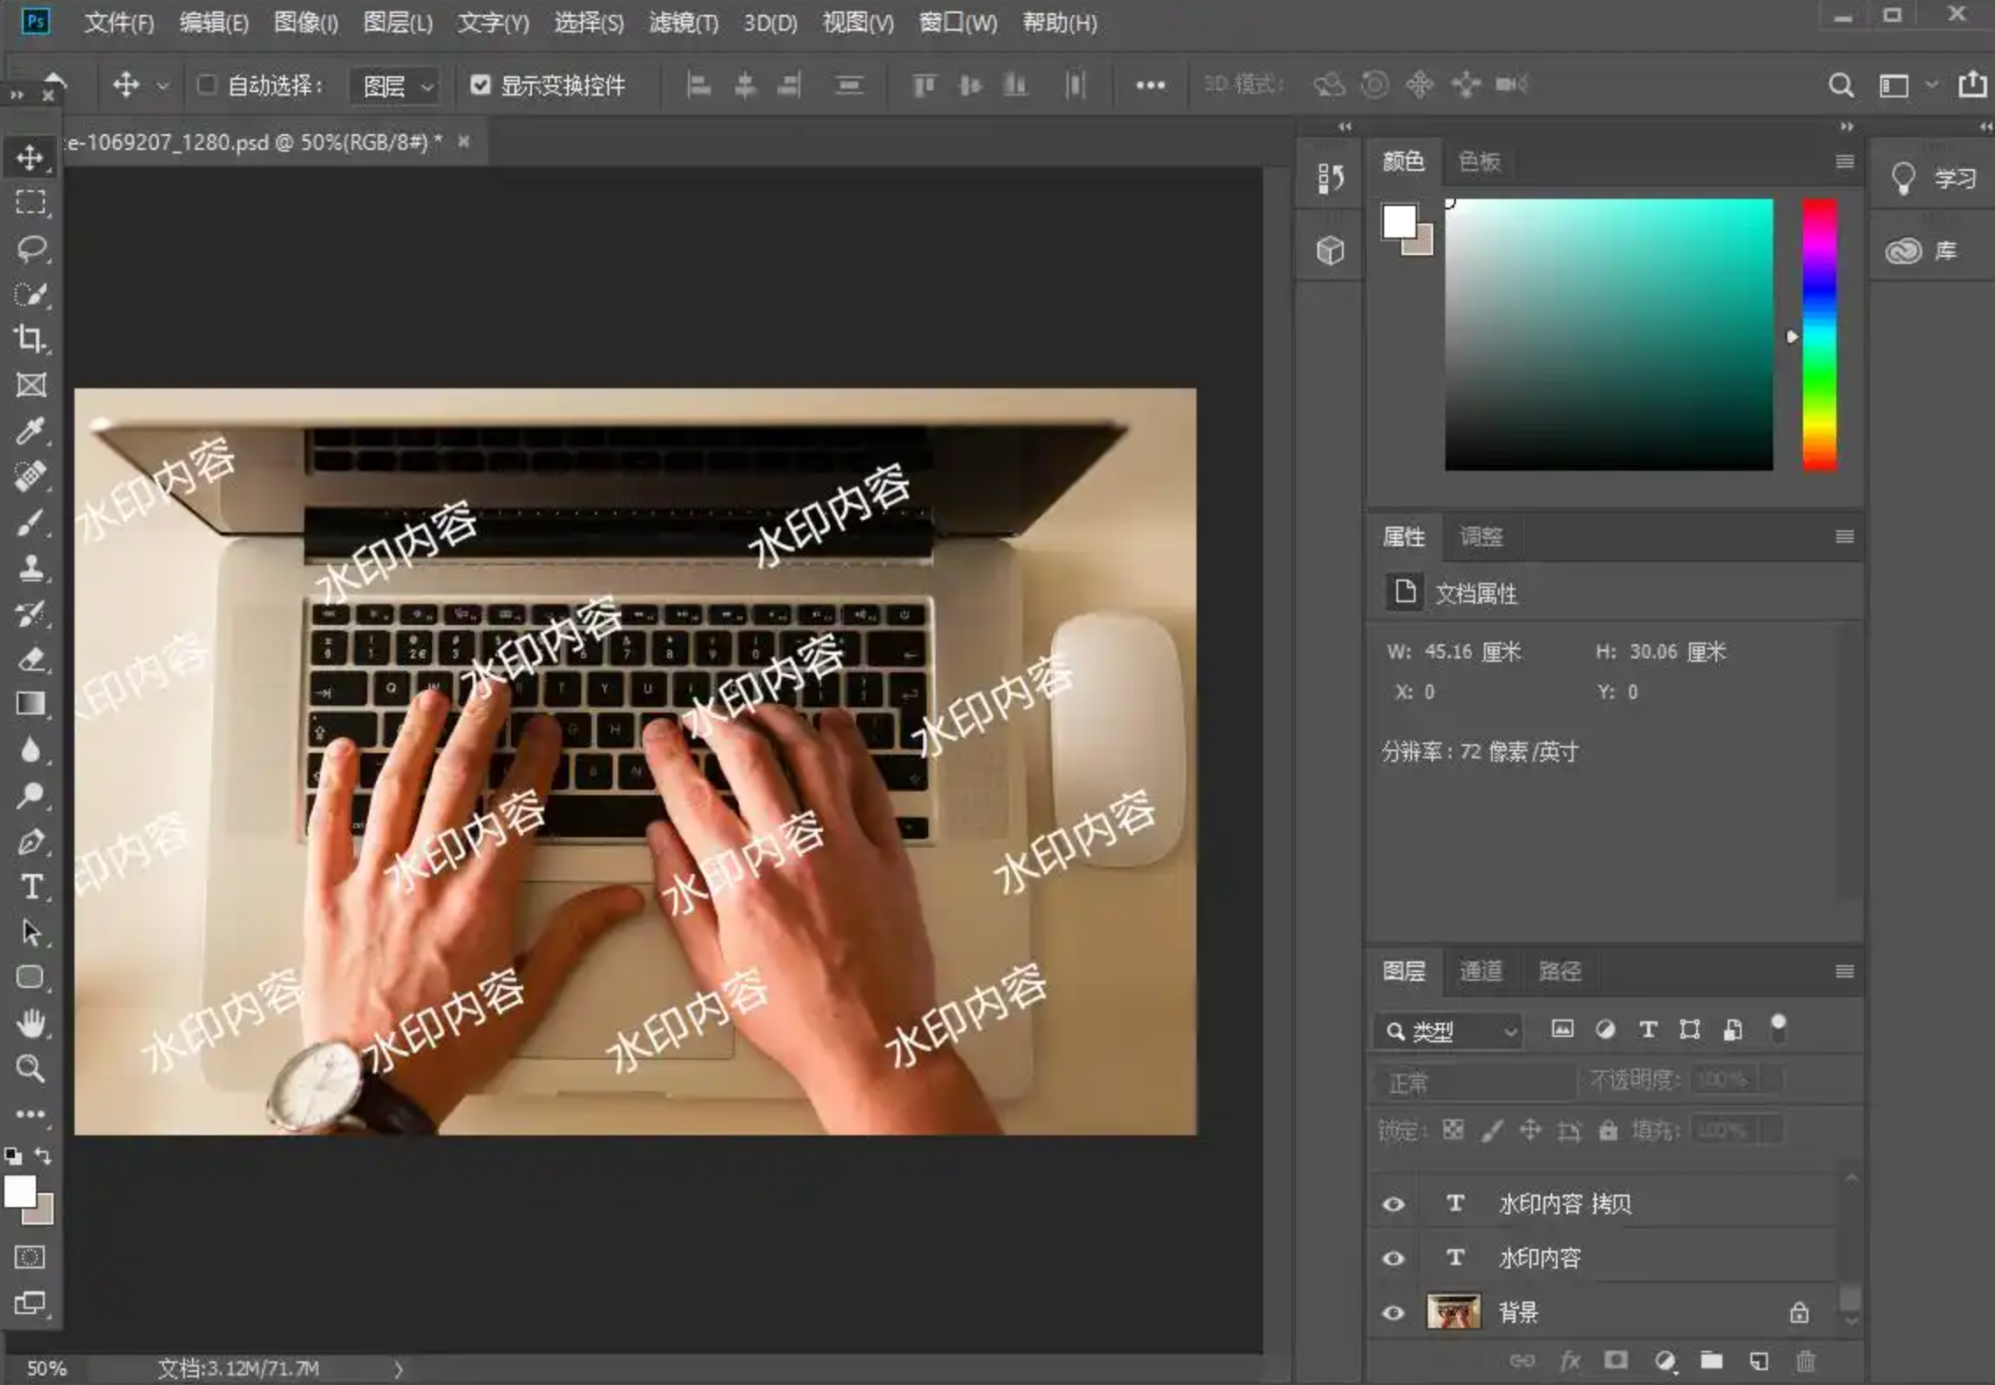Open the 图层 panel options menu
The height and width of the screenshot is (1385, 1995).
(1844, 971)
